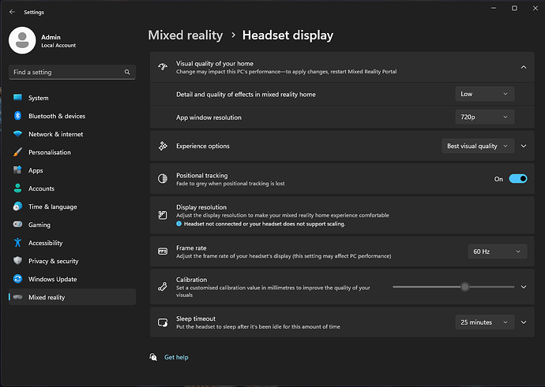Viewport: 545px width, 387px height.
Task: Click the Sleep timeout icon
Action: (x=163, y=322)
